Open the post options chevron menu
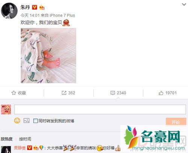Viewport: 188px width, 153px height. [184, 4]
